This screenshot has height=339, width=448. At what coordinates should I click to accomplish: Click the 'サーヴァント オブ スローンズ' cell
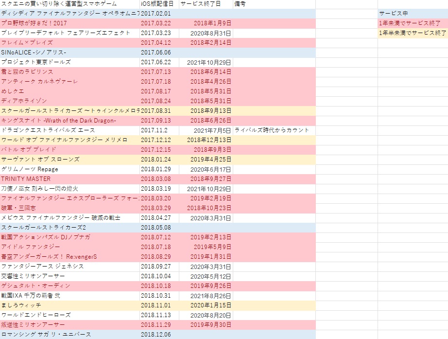coord(70,160)
